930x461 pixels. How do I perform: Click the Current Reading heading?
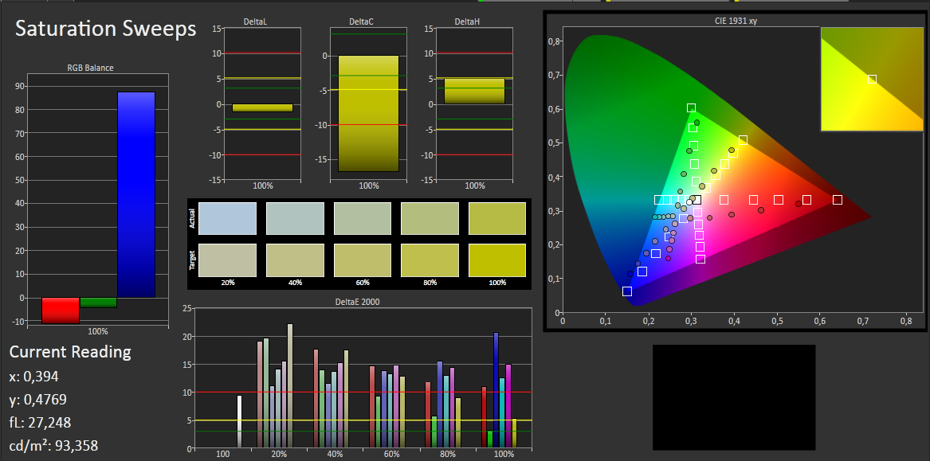click(x=70, y=351)
